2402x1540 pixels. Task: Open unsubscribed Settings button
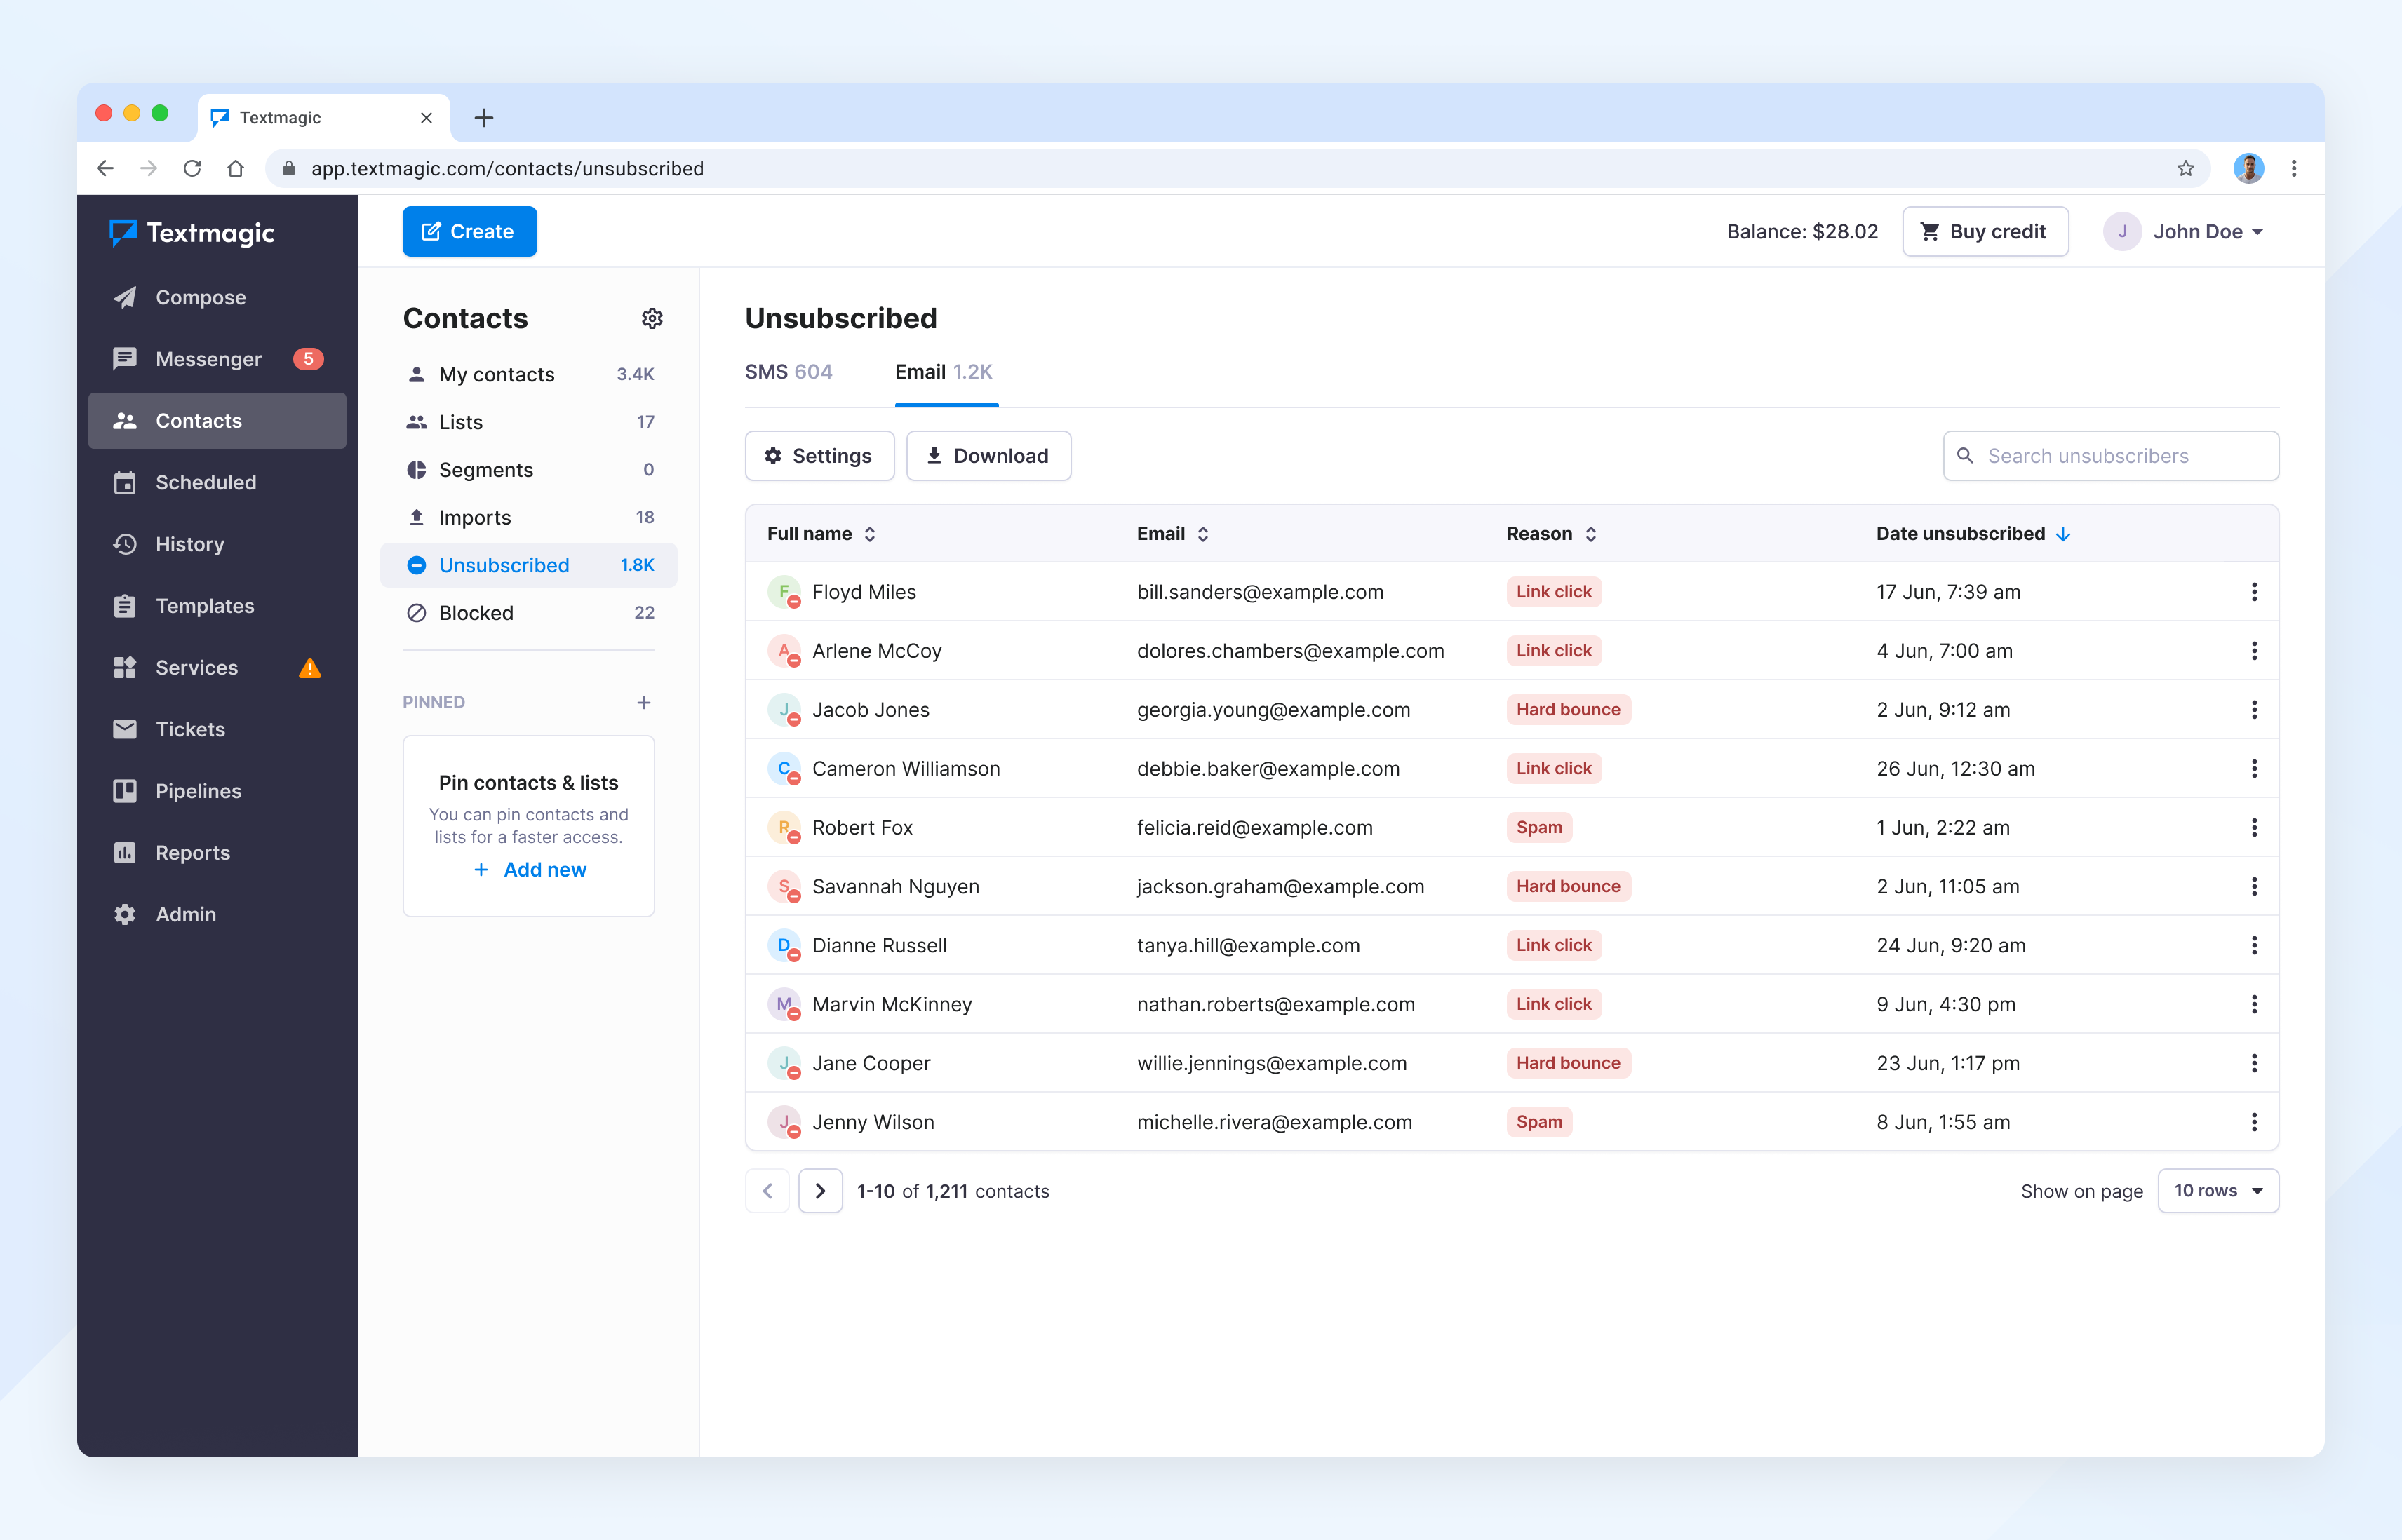coord(819,456)
